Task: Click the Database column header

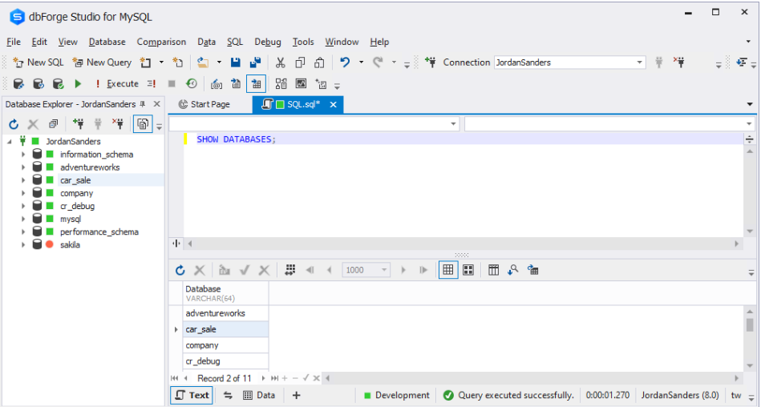Action: point(225,293)
